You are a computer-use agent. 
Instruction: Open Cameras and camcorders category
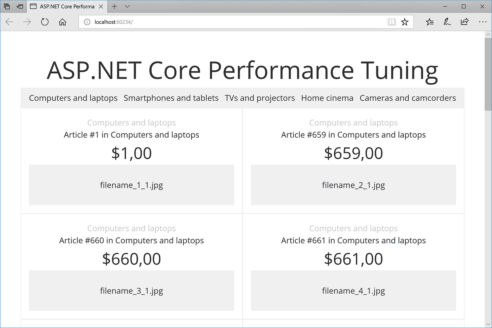pyautogui.click(x=408, y=98)
